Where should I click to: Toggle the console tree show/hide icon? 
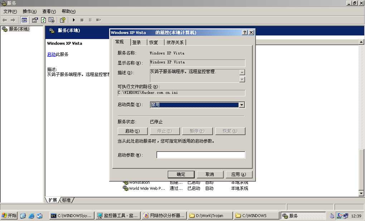point(24,20)
